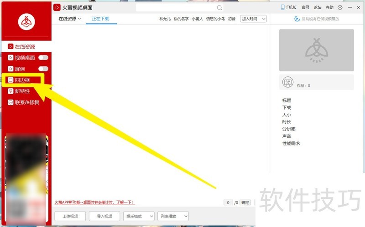The width and height of the screenshot is (365, 227).
Task: Open the 帮助 menu
Action: point(329,7)
